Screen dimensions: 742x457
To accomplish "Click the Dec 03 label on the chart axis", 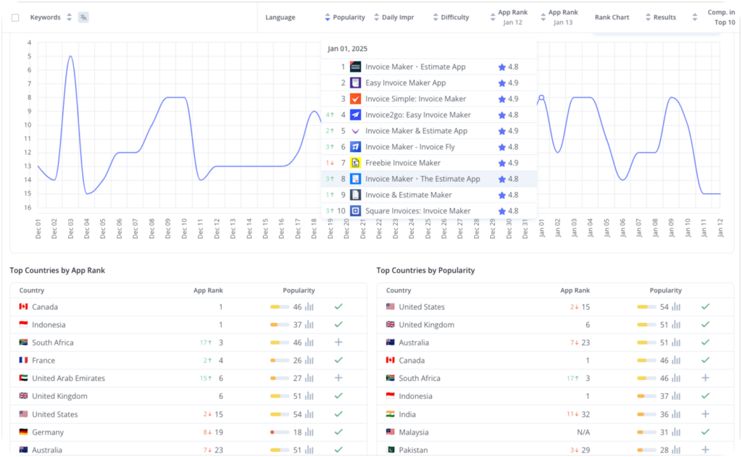I will tap(70, 229).
